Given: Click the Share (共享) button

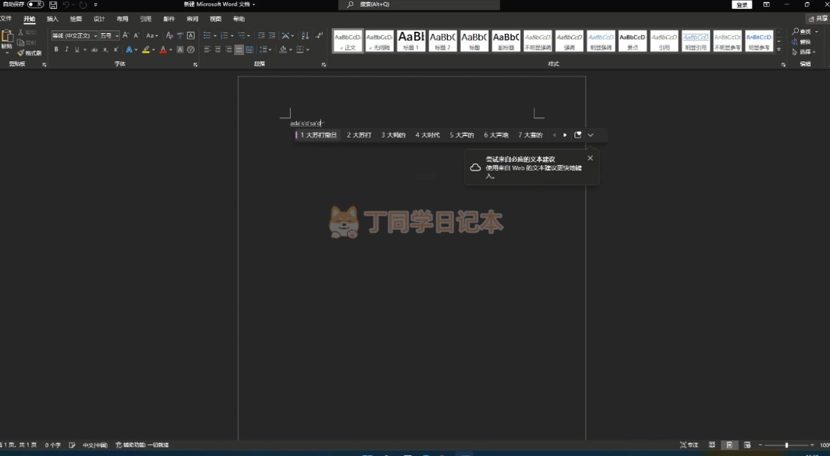Looking at the screenshot, I should pyautogui.click(x=818, y=19).
